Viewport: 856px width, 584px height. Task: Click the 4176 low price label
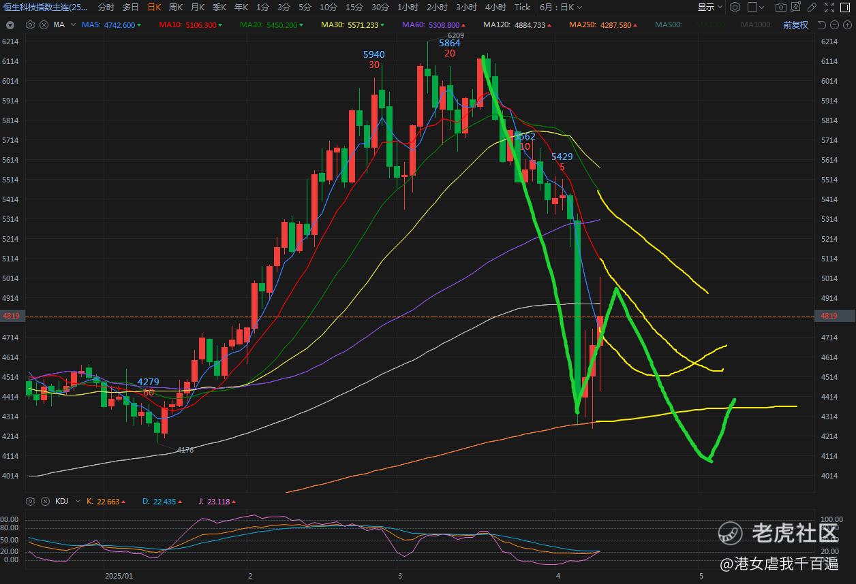[x=185, y=450]
